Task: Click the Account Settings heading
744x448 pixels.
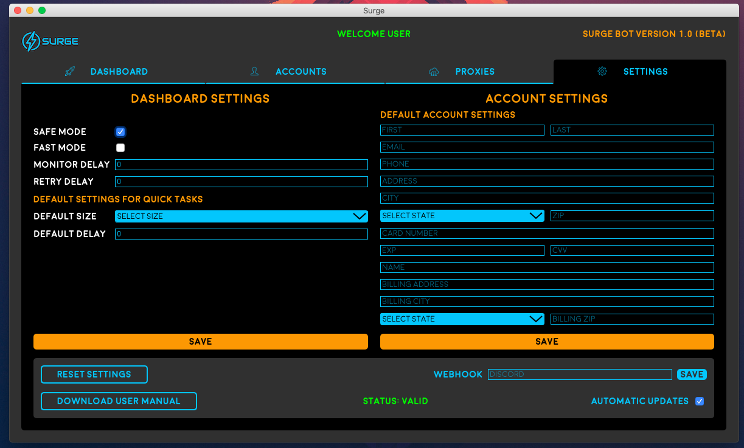Action: pos(547,98)
